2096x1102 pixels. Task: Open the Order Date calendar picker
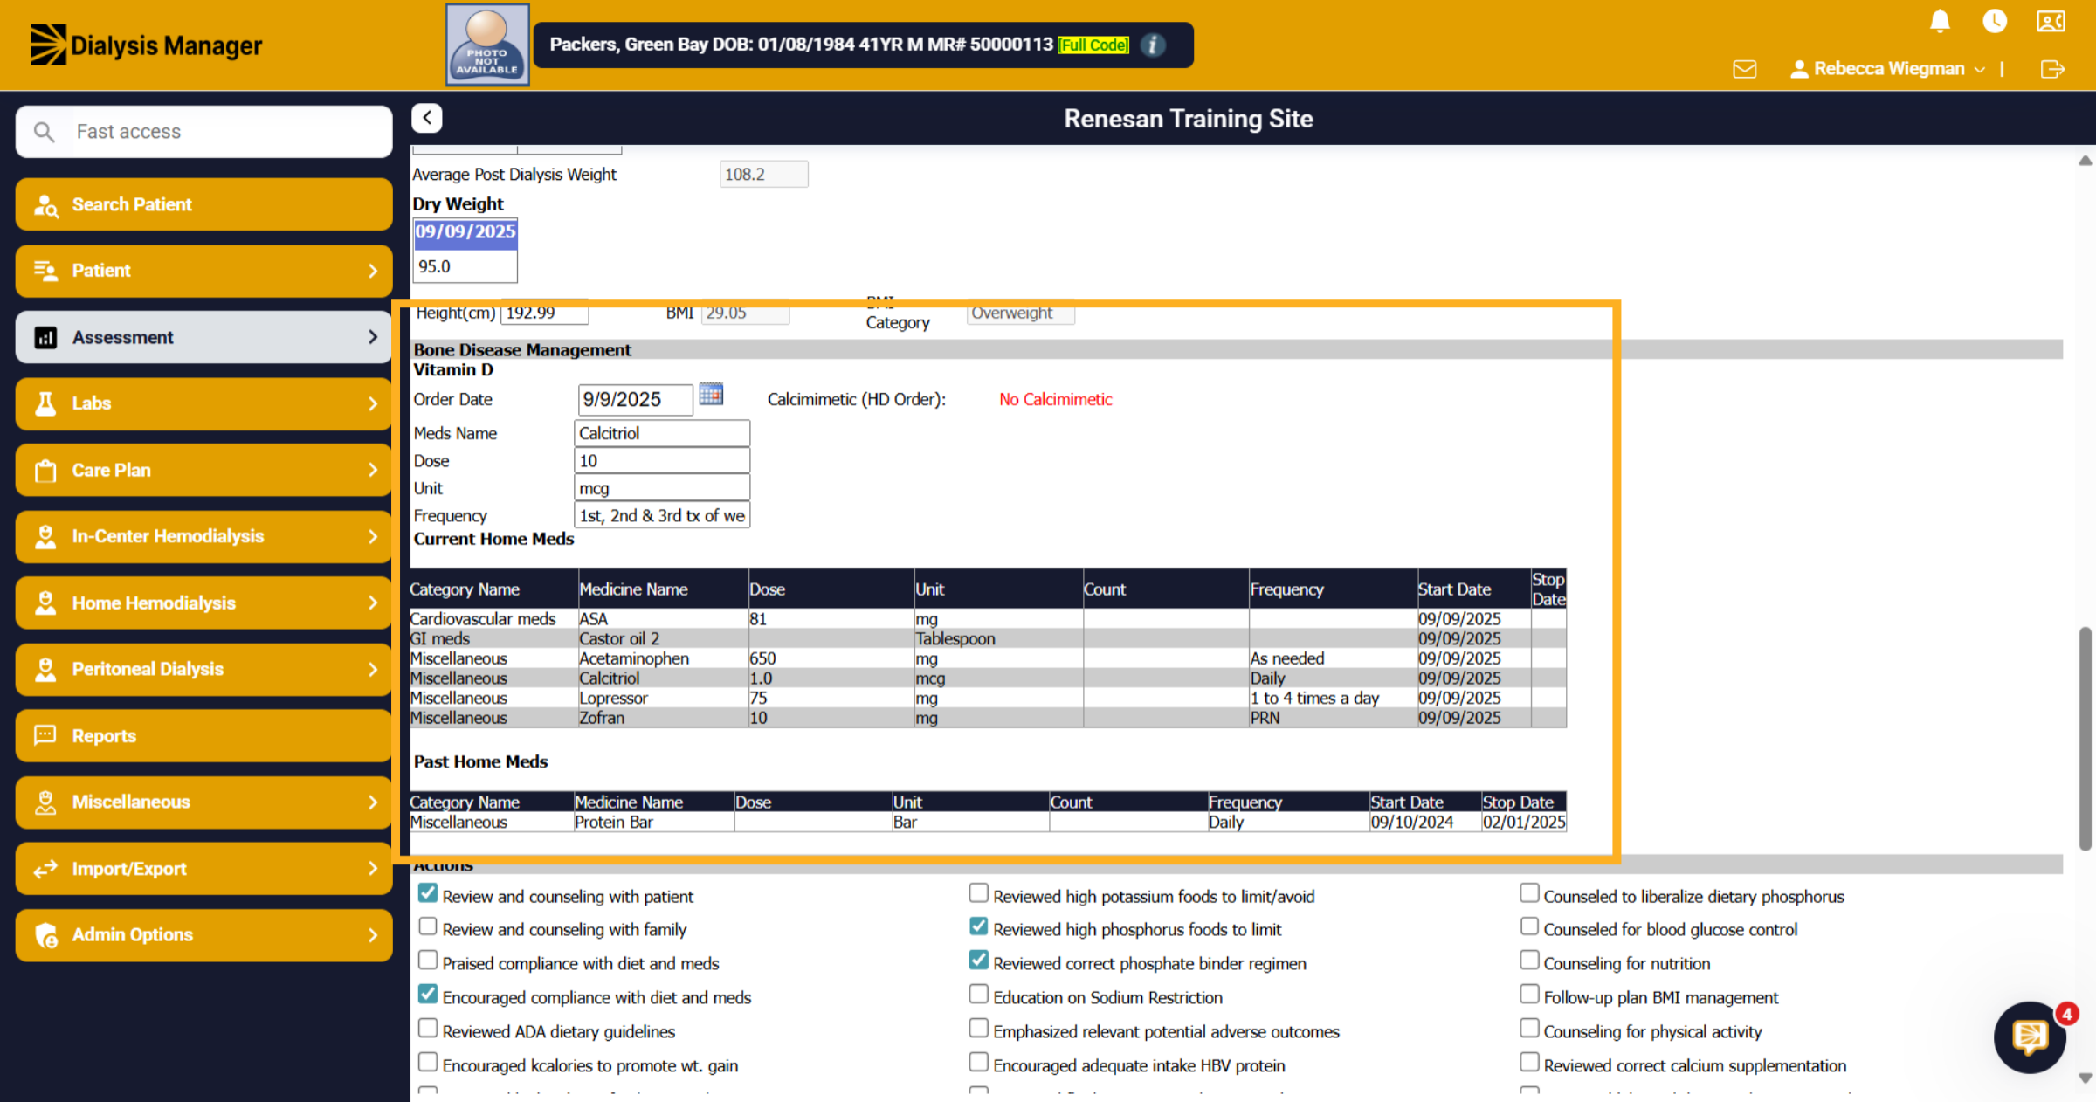tap(711, 394)
